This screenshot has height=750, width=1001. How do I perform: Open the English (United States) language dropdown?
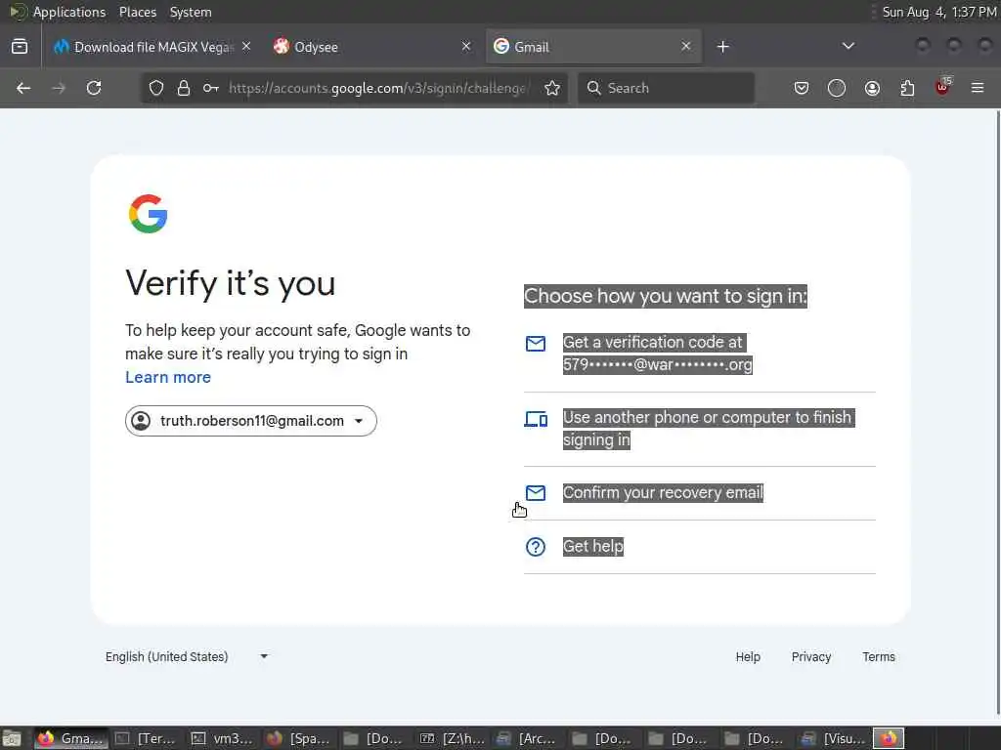click(x=186, y=657)
